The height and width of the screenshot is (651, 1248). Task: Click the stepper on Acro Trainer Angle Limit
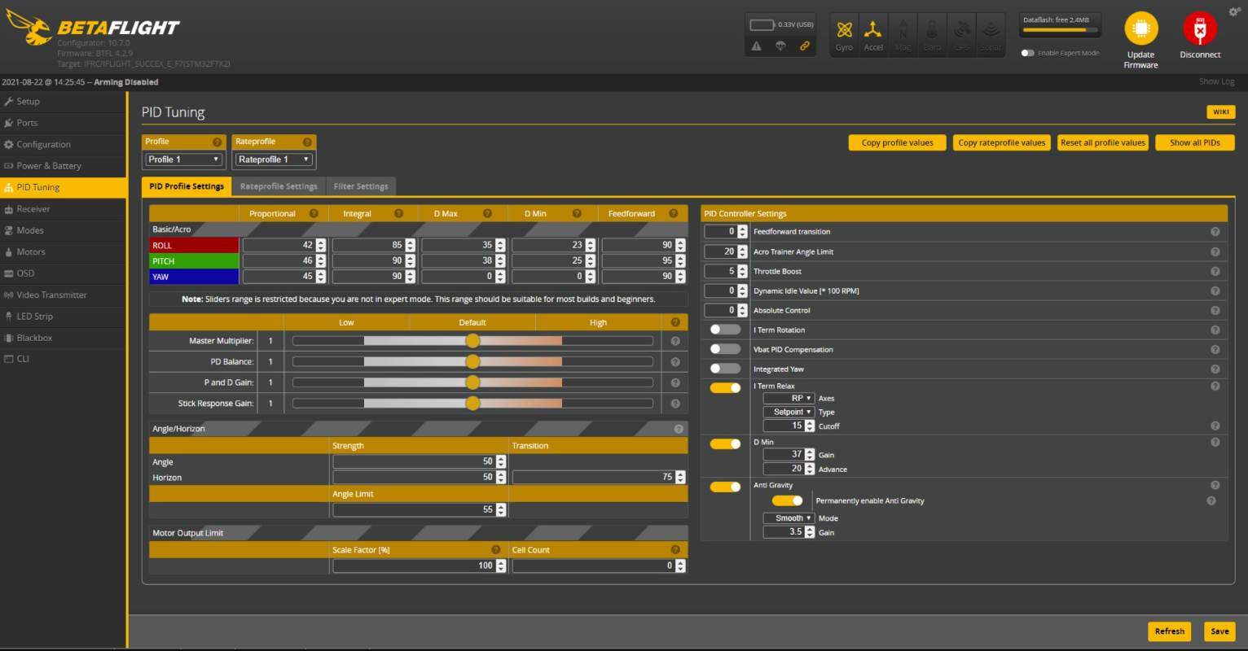click(742, 251)
